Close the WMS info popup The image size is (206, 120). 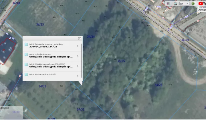pos(80,39)
